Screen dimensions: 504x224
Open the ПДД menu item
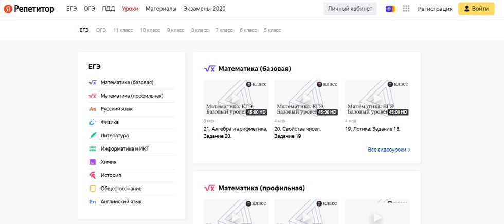[x=109, y=9]
